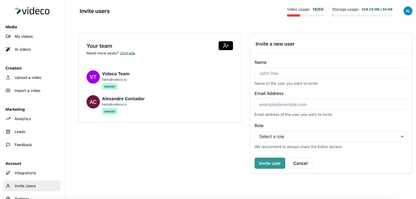Click the Videco Team member name

(116, 74)
